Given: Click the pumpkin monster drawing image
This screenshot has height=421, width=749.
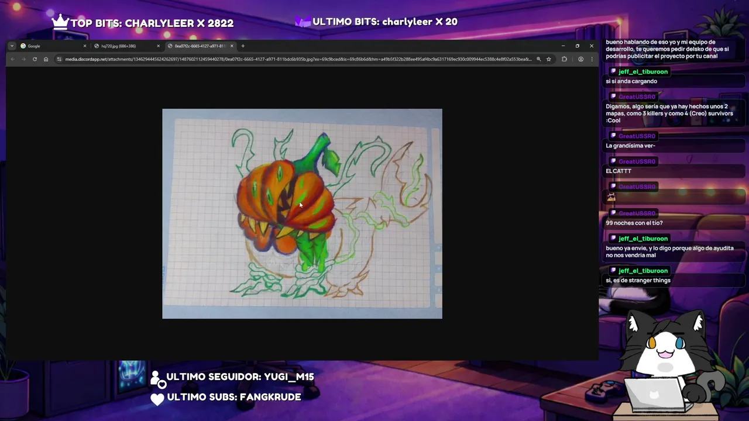Looking at the screenshot, I should 302,213.
